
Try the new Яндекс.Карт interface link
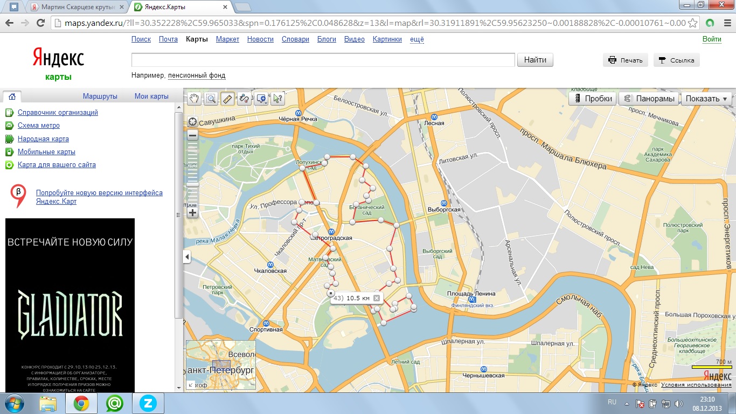tap(99, 197)
